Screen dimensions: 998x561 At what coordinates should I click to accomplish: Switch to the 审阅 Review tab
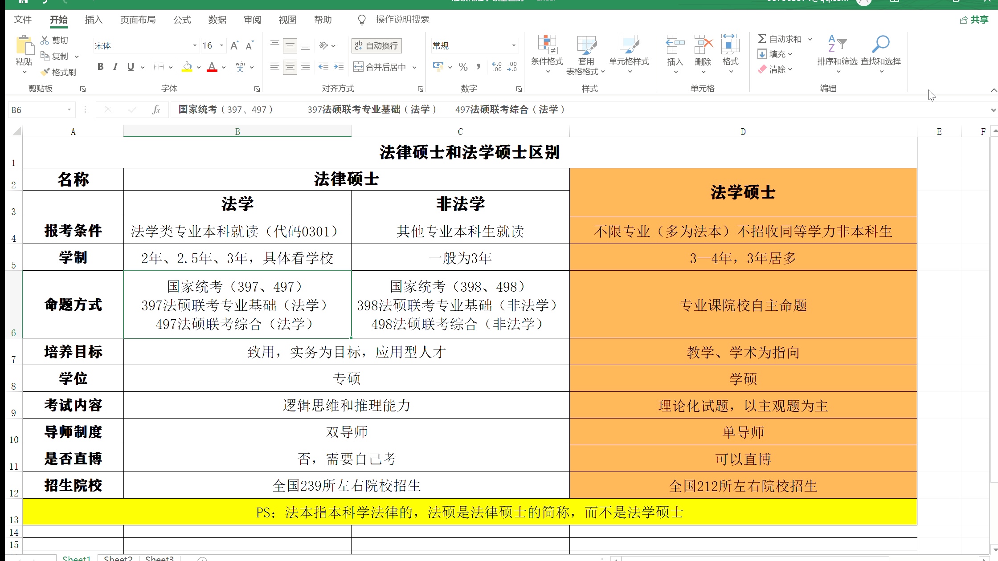tap(253, 20)
